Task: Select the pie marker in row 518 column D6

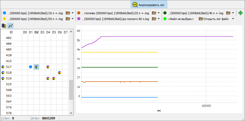Action: 60,73
